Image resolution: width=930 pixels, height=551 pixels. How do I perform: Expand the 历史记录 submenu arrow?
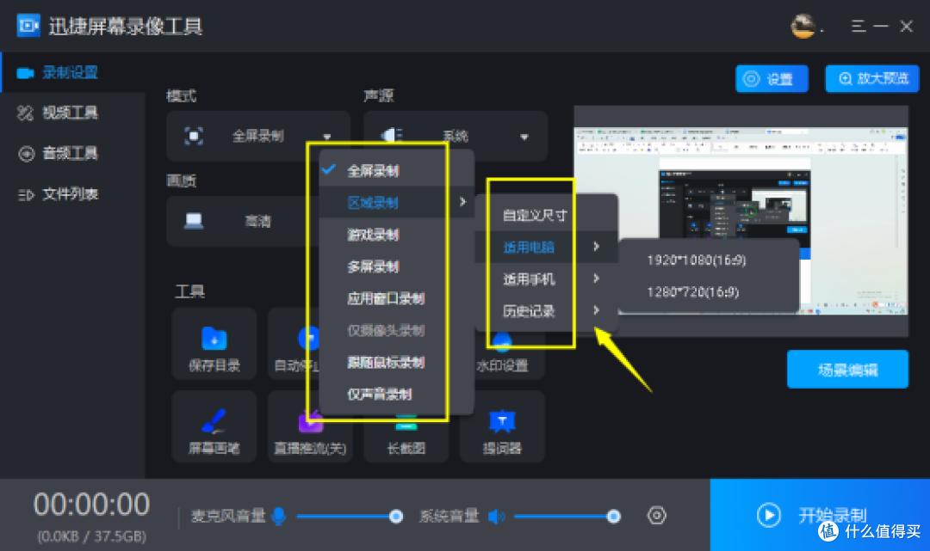coord(596,310)
